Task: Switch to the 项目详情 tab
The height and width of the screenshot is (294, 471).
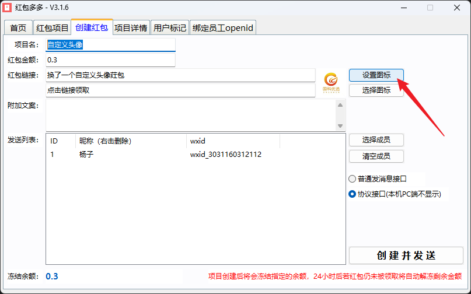Action: tap(130, 28)
